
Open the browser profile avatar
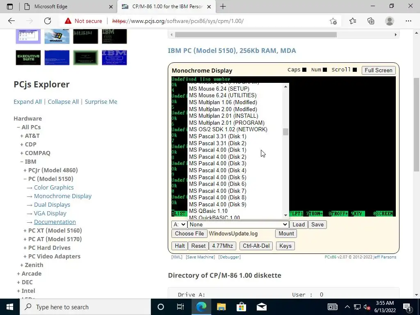[390, 21]
